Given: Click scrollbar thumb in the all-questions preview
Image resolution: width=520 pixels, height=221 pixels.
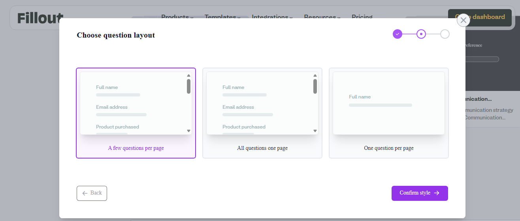Looking at the screenshot, I should coord(315,86).
